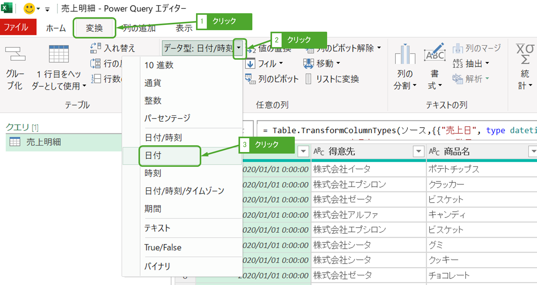Pick True/False data type option

(x=163, y=247)
